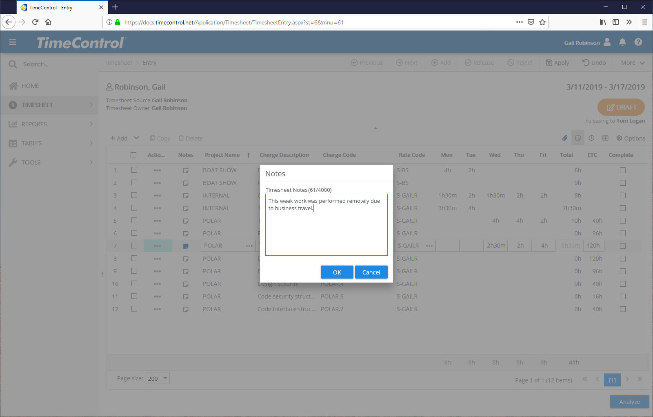Open the note icon for row 1 BOAT SHOW
Screen dimensions: 653x417
coord(186,170)
